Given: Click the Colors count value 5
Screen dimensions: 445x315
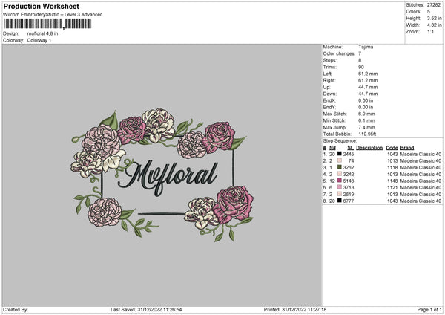Looking at the screenshot, I should [x=429, y=12].
